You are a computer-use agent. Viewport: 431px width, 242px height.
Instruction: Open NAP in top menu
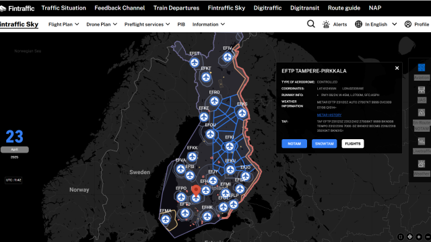[375, 8]
